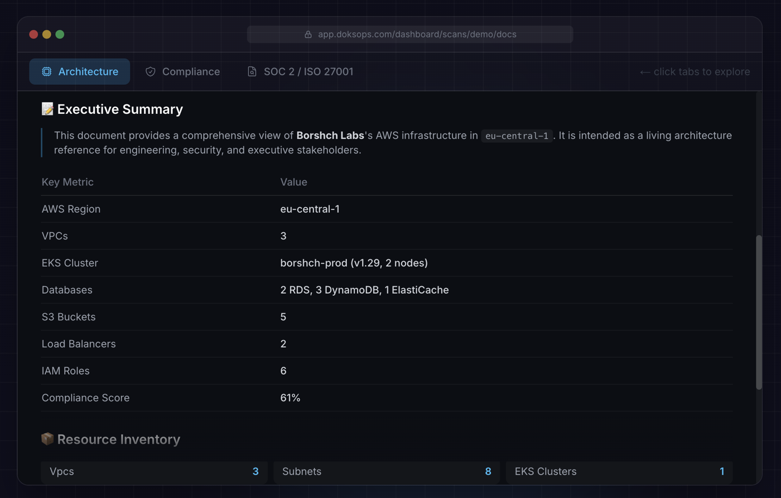Click the green traffic-light dot in the window corner
The width and height of the screenshot is (781, 498).
(x=60, y=34)
